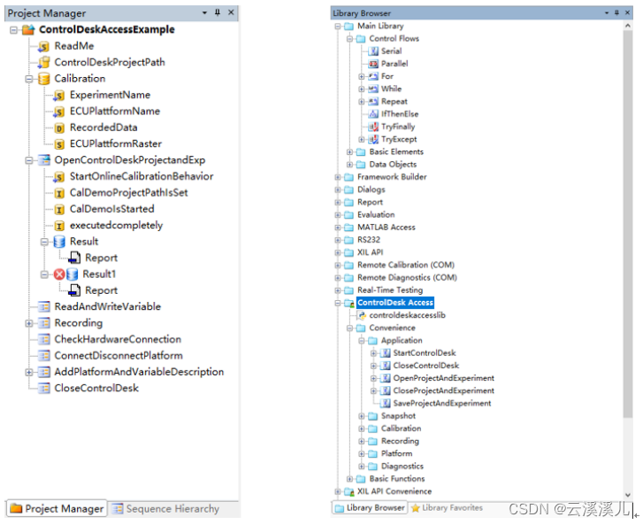Click the RecordedData object icon

[59, 128]
